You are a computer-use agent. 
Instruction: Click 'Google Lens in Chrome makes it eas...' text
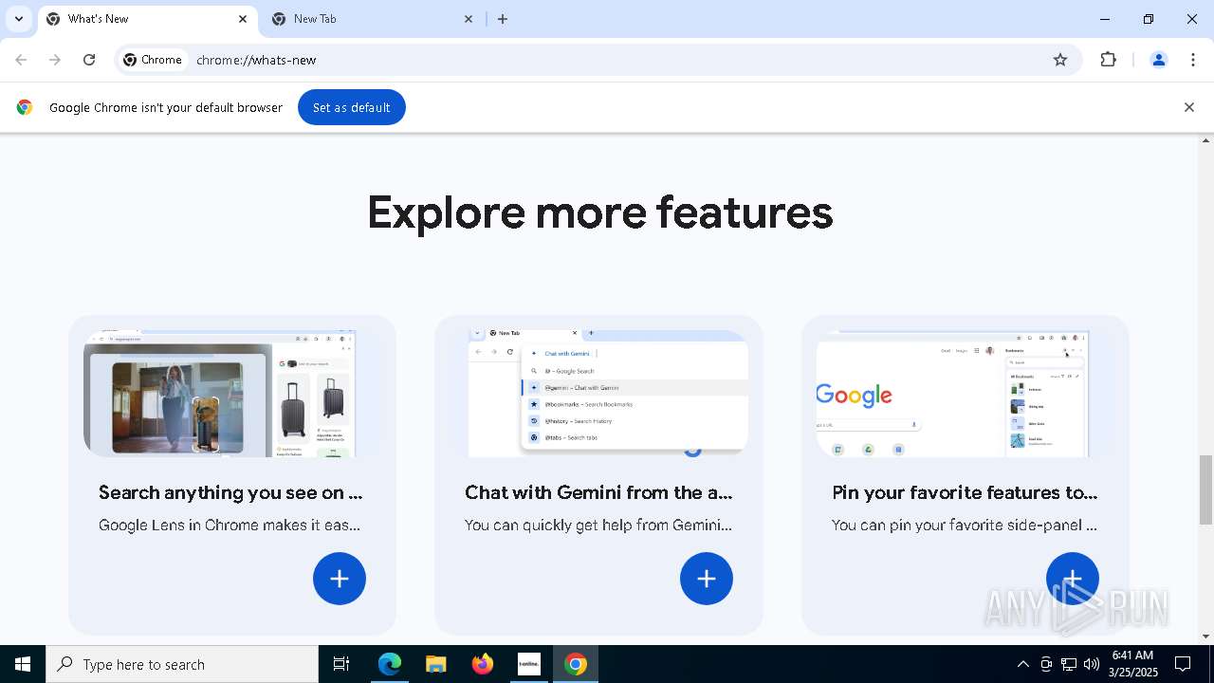coord(230,525)
